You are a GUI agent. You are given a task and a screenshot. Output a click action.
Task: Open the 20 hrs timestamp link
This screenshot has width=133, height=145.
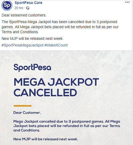19,8
